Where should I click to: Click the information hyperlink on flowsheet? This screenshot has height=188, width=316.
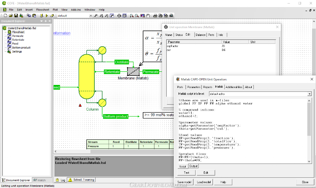62,33
